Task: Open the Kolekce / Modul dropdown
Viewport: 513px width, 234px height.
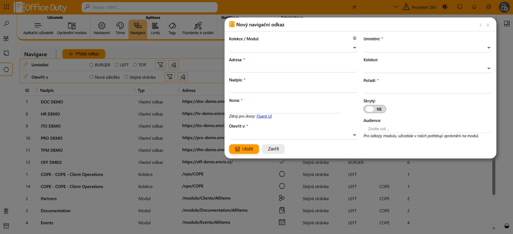Action: pos(293,48)
